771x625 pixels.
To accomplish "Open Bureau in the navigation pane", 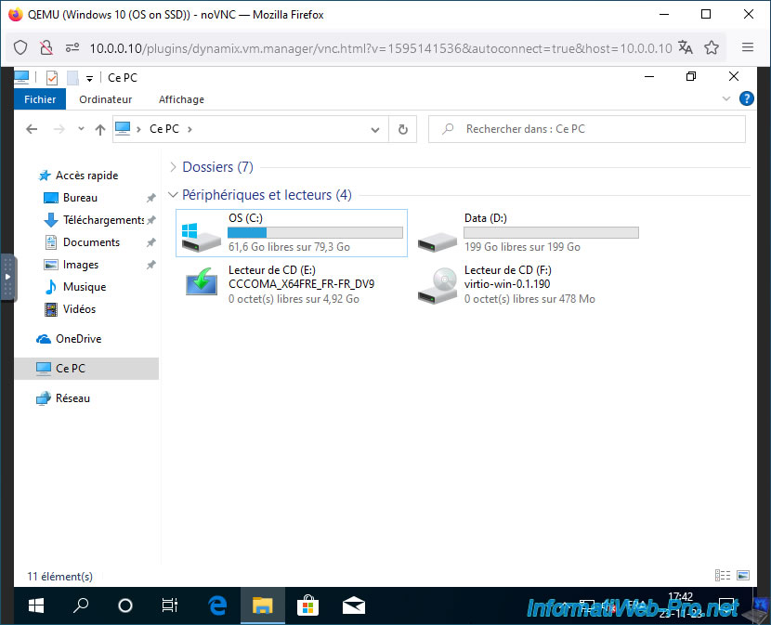I will tap(80, 198).
